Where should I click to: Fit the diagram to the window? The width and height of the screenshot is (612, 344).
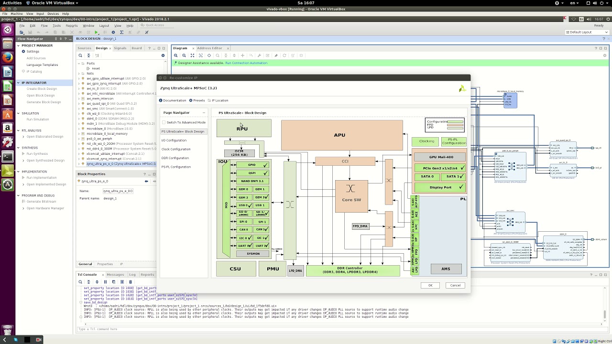(192, 55)
